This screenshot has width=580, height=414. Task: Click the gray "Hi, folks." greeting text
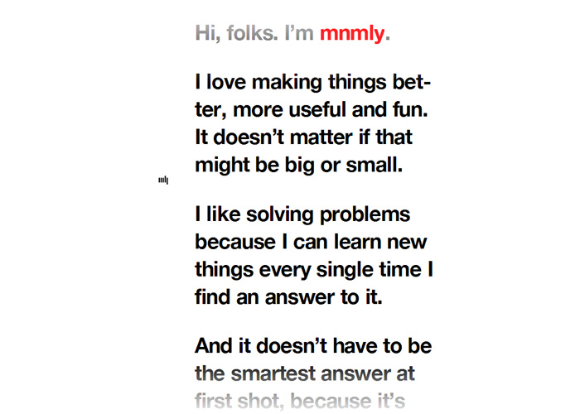(236, 33)
